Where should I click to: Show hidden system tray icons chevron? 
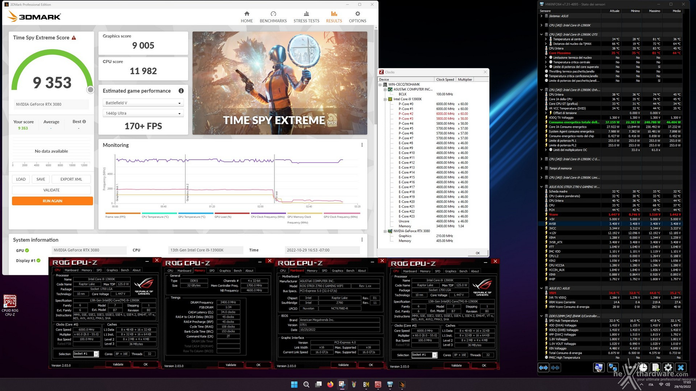[641, 384]
